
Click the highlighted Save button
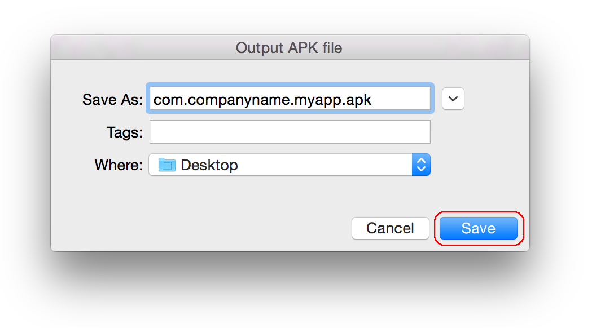point(478,228)
